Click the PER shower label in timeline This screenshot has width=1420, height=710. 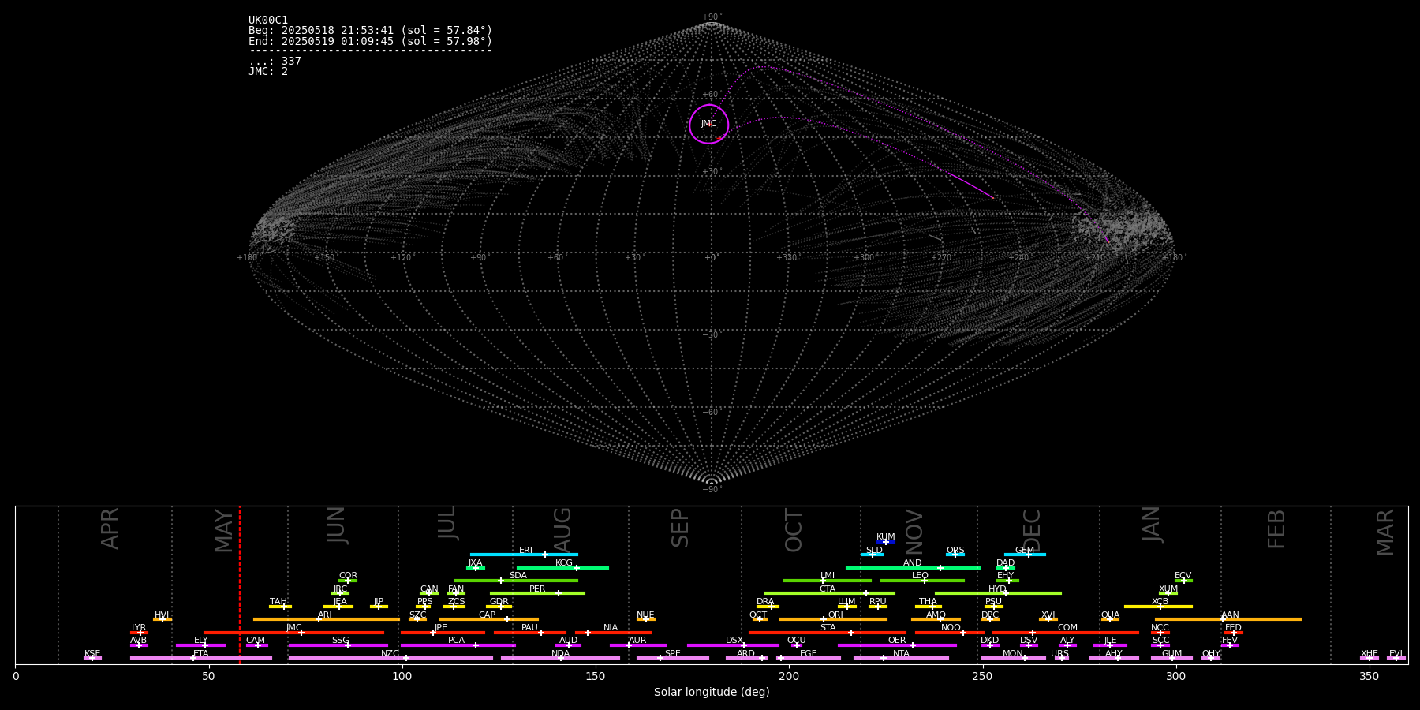tap(537, 589)
